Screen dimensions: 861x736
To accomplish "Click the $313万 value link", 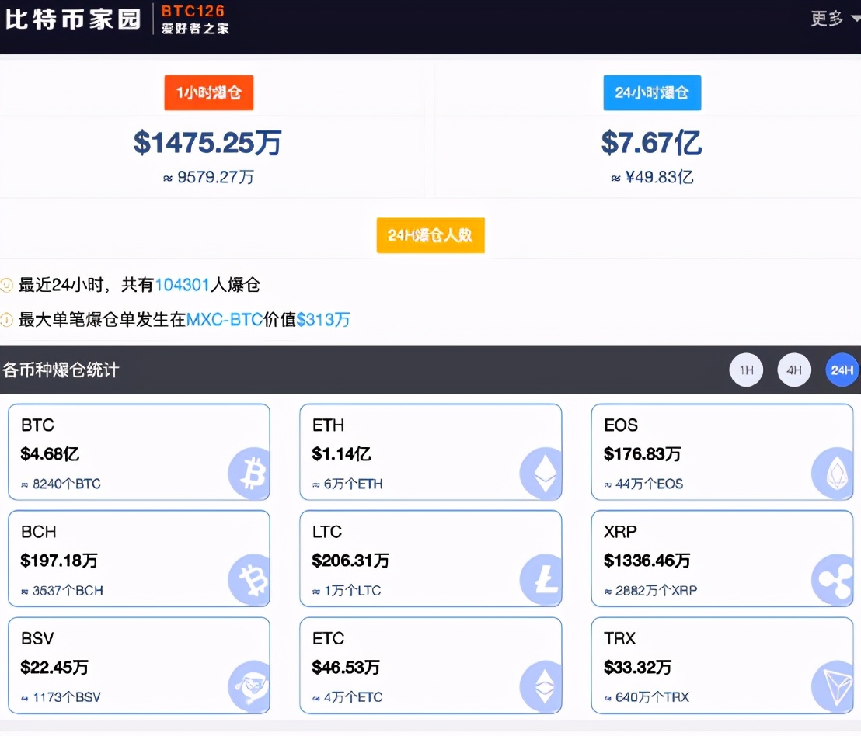I will [x=323, y=319].
